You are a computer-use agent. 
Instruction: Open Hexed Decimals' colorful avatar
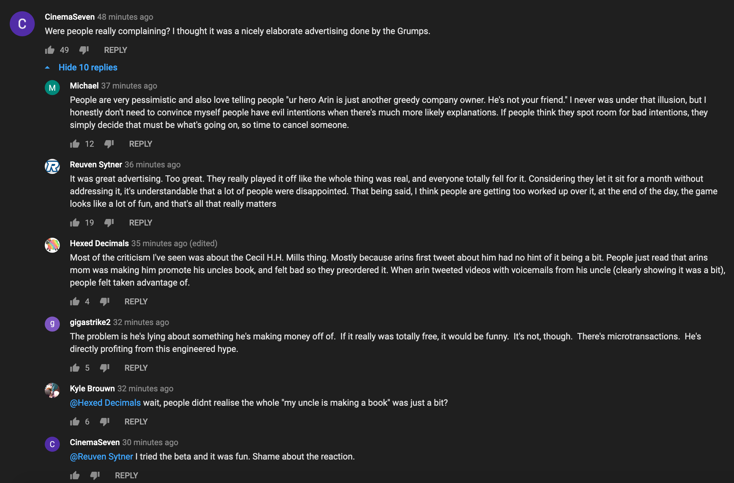pos(52,245)
